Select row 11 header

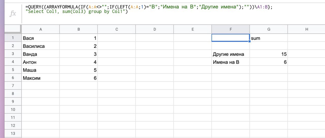pos(13,117)
